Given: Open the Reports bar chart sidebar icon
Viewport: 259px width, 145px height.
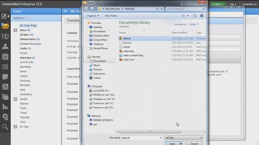Looking at the screenshot, I should tap(5, 107).
